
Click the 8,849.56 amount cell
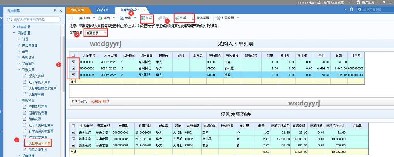[x=339, y=68]
